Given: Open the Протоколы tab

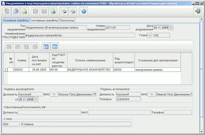Looking at the screenshot, I should coord(67,20).
